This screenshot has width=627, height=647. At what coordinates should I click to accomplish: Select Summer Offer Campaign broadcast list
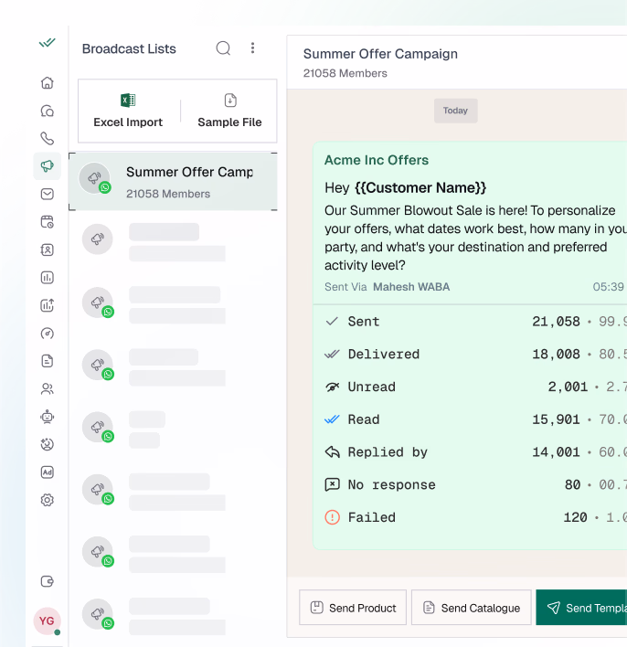pyautogui.click(x=173, y=181)
